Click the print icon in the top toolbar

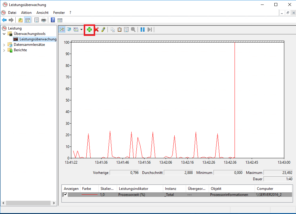click(44, 20)
